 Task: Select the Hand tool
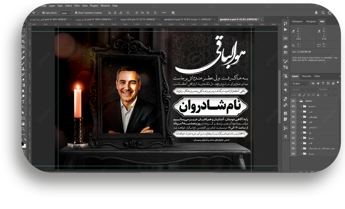pyautogui.click(x=23, y=123)
